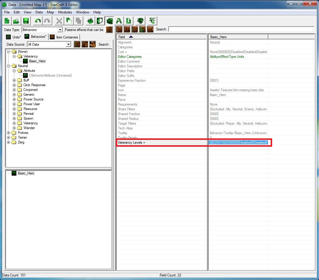This screenshot has width=319, height=280.
Task: Open the View menu
Action: click(27, 12)
